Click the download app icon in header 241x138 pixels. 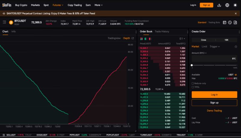[x=219, y=5]
